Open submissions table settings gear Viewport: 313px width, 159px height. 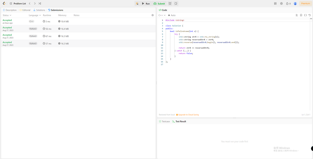153,15
